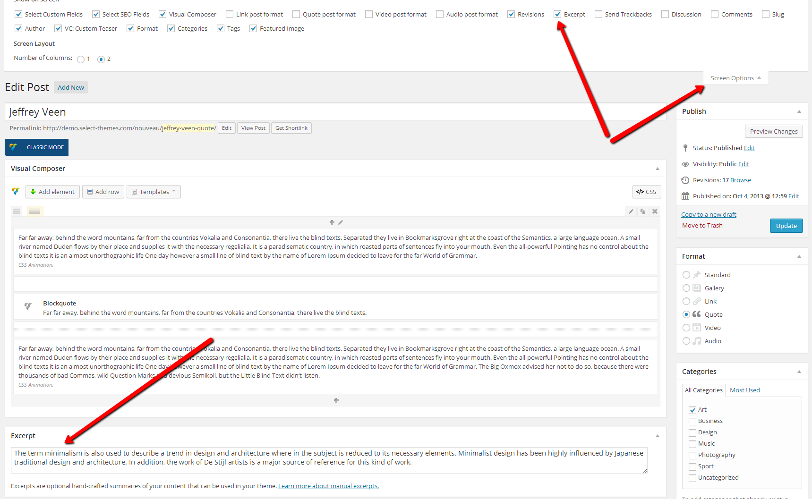Click the row drag handle icon
Screen dimensions: 812x499
(x=17, y=211)
